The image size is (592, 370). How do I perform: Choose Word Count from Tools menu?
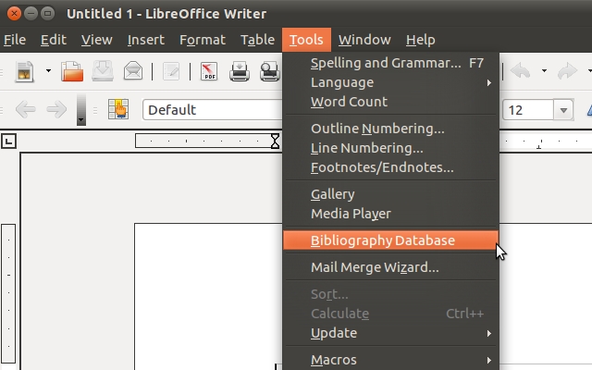pyautogui.click(x=390, y=102)
